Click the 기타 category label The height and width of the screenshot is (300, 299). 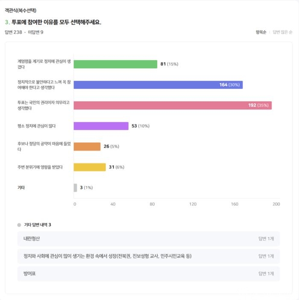[x=21, y=187]
